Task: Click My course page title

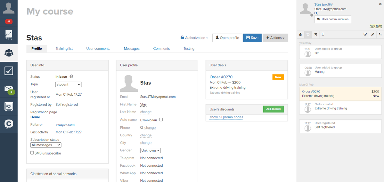Action: pyautogui.click(x=50, y=12)
